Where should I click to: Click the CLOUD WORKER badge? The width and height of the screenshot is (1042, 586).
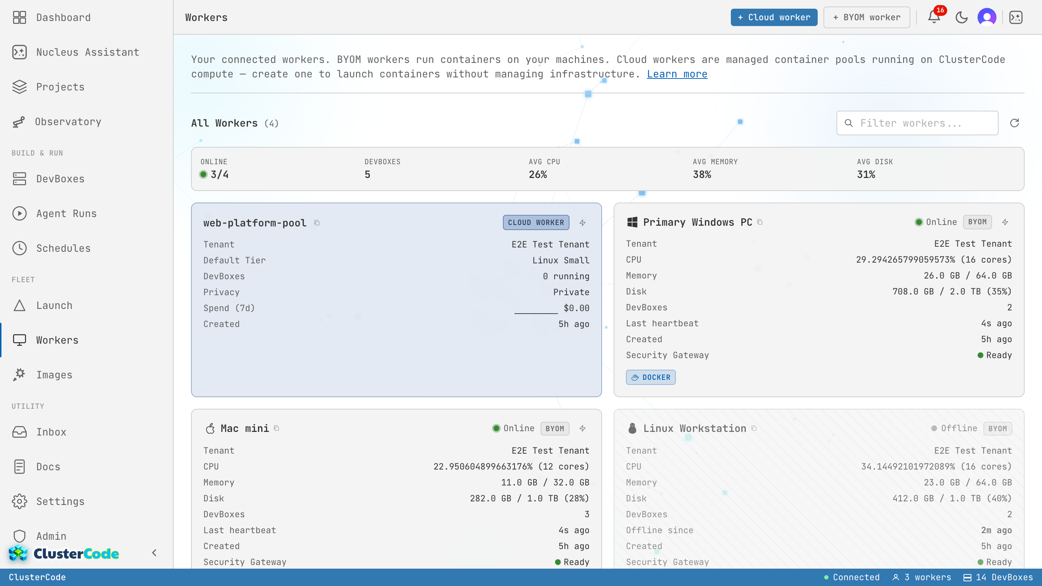(x=536, y=222)
